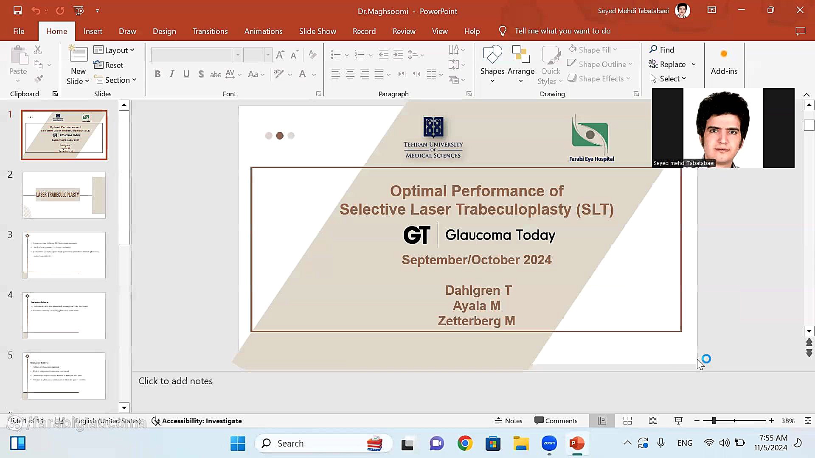The width and height of the screenshot is (815, 458).
Task: Click the Reset slide button
Action: (109, 65)
